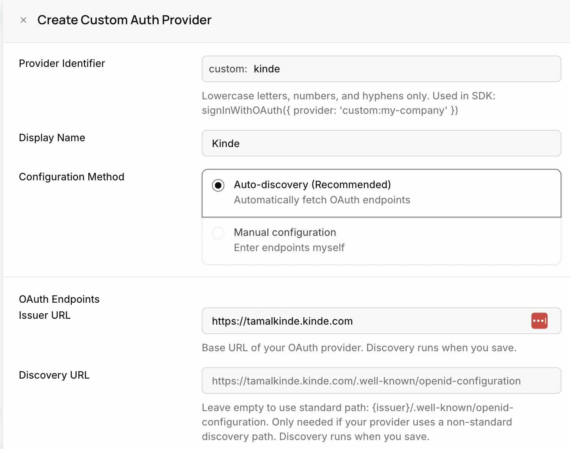This screenshot has height=449, width=570.
Task: Click the Discovery URL input field
Action: tap(381, 381)
